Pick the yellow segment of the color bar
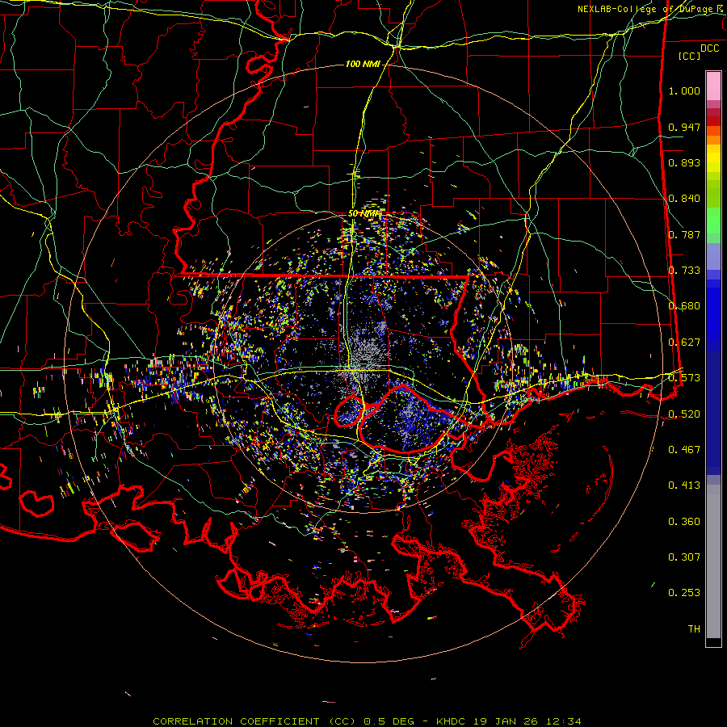The height and width of the screenshot is (727, 727). pyautogui.click(x=713, y=158)
